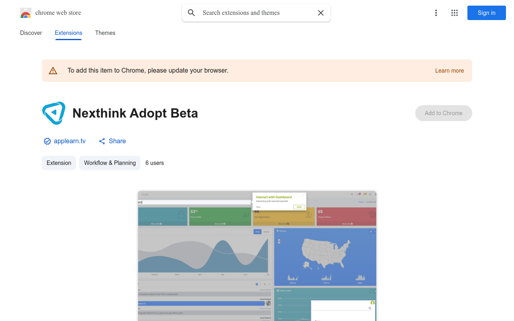Click the chrome web store title text

[x=58, y=13]
